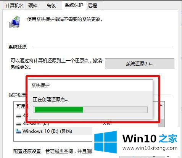
Task: Open the www.win10xitong.com link
Action: pos(150,148)
